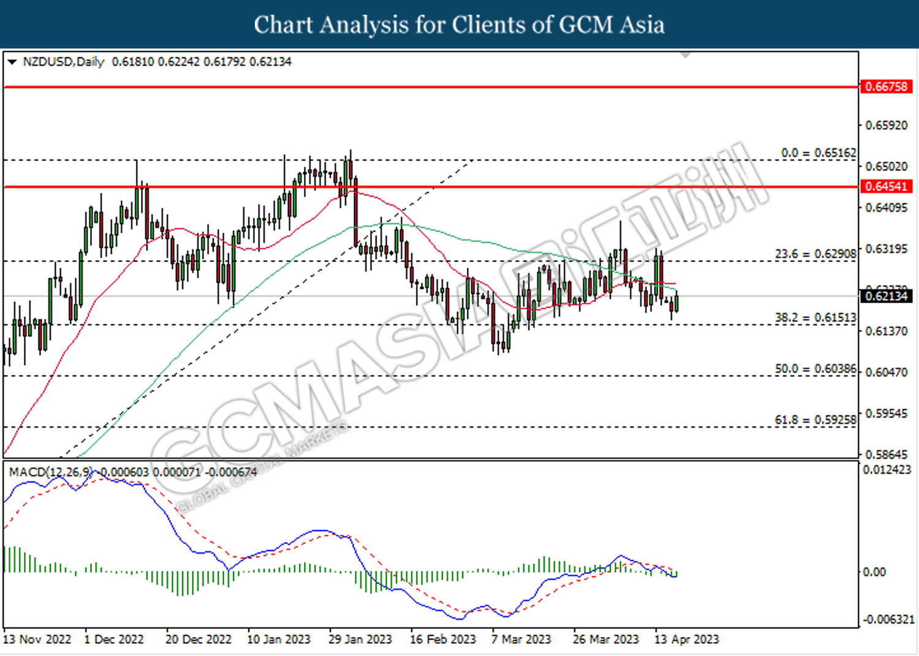Click the date label 7 Mar 2023
Viewport: 919px width, 656px height.
[x=521, y=639]
